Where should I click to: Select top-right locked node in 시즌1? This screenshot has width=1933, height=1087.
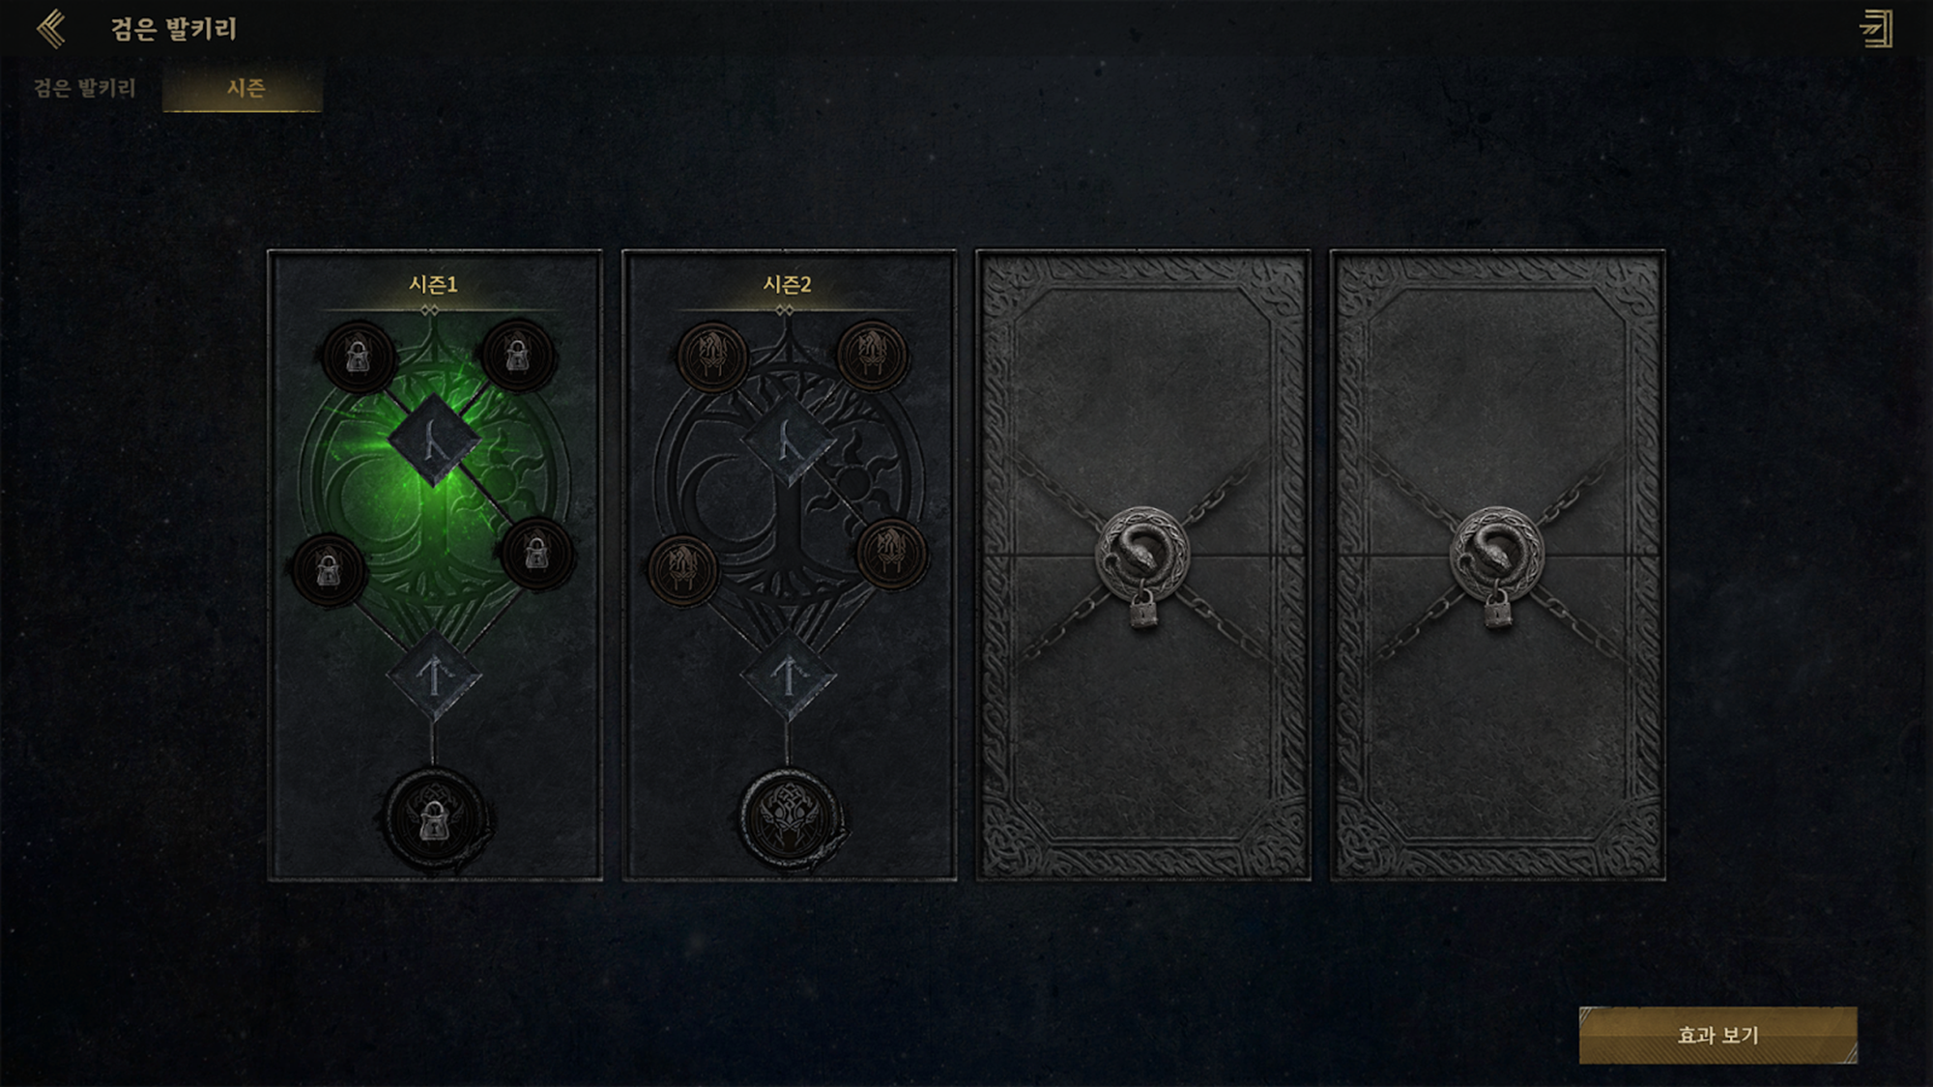pyautogui.click(x=518, y=356)
